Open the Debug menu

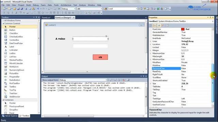click(36, 5)
